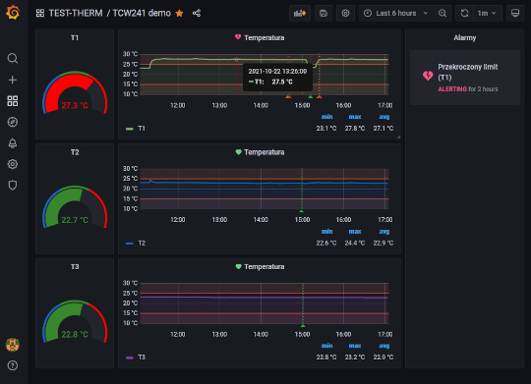The image size is (531, 384).
Task: Open the Dashboards grid icon in sidebar
Action: click(13, 101)
